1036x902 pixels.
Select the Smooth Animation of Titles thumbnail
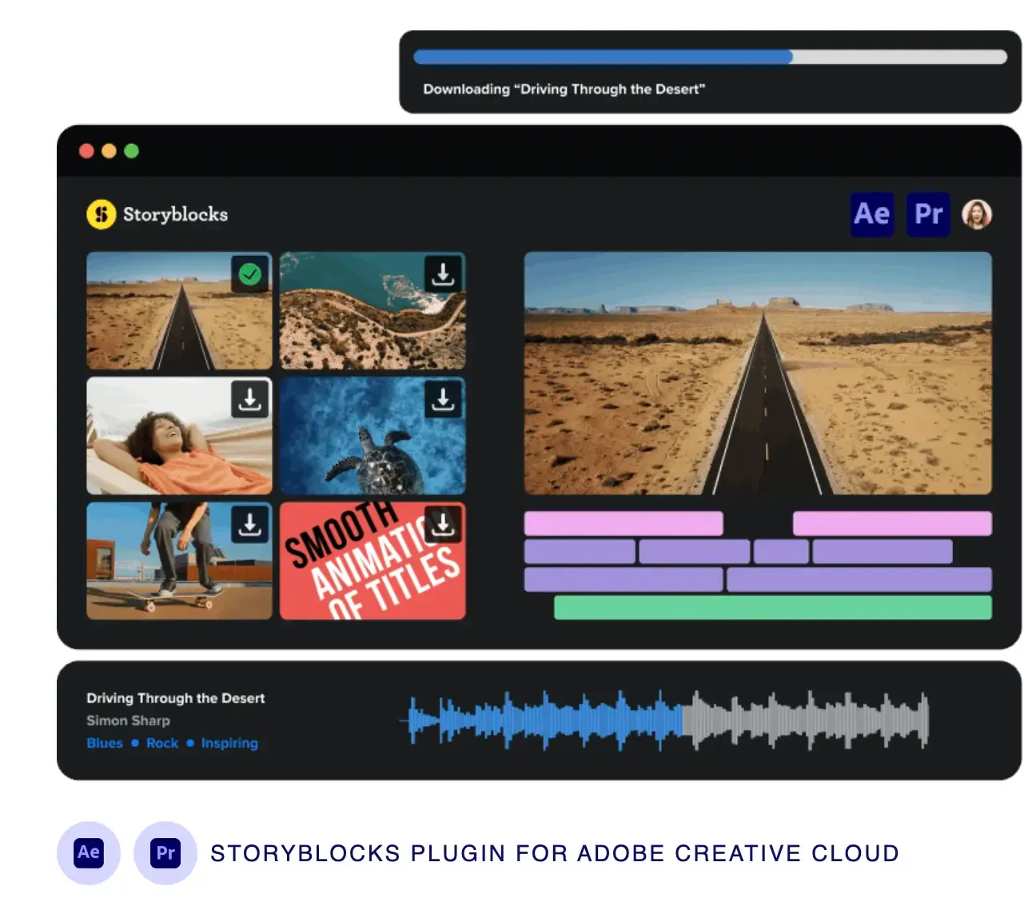click(373, 561)
